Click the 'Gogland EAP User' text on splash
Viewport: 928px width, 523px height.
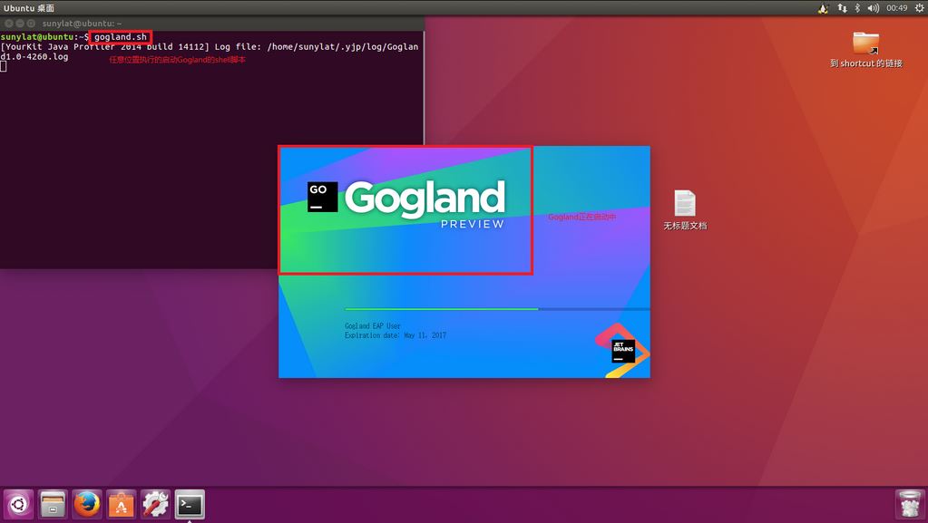[x=373, y=326]
